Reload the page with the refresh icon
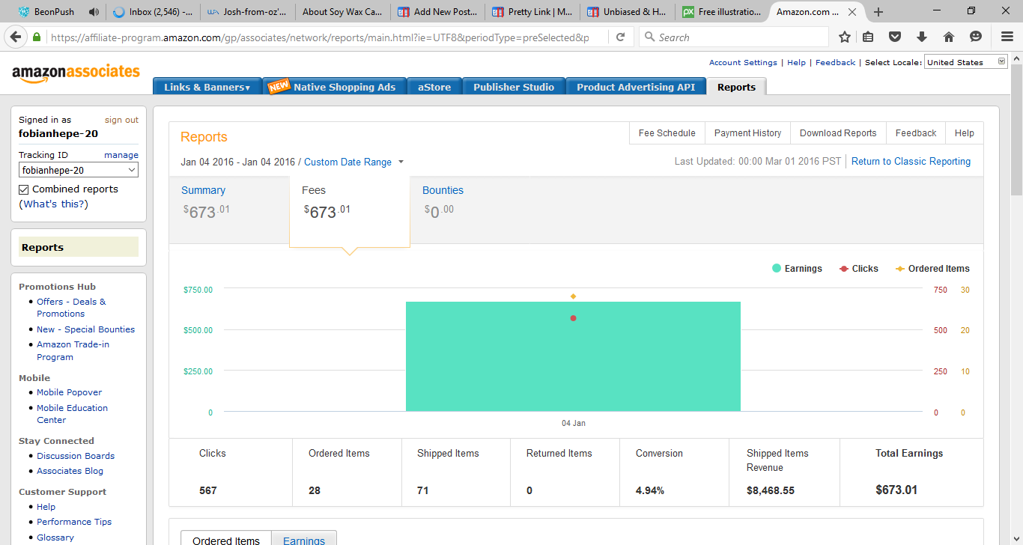The height and width of the screenshot is (545, 1023). 620,37
